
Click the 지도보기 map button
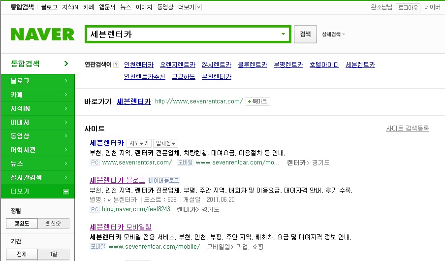click(139, 143)
